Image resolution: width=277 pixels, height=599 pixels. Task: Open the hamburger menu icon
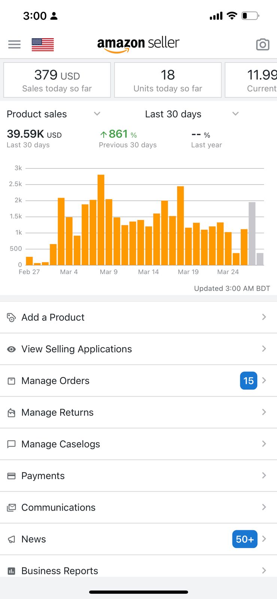(x=14, y=45)
